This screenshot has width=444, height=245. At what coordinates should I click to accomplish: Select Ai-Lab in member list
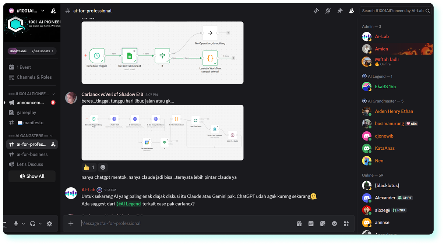395,36
